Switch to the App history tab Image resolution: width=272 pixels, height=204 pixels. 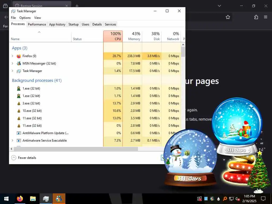pyautogui.click(x=57, y=24)
